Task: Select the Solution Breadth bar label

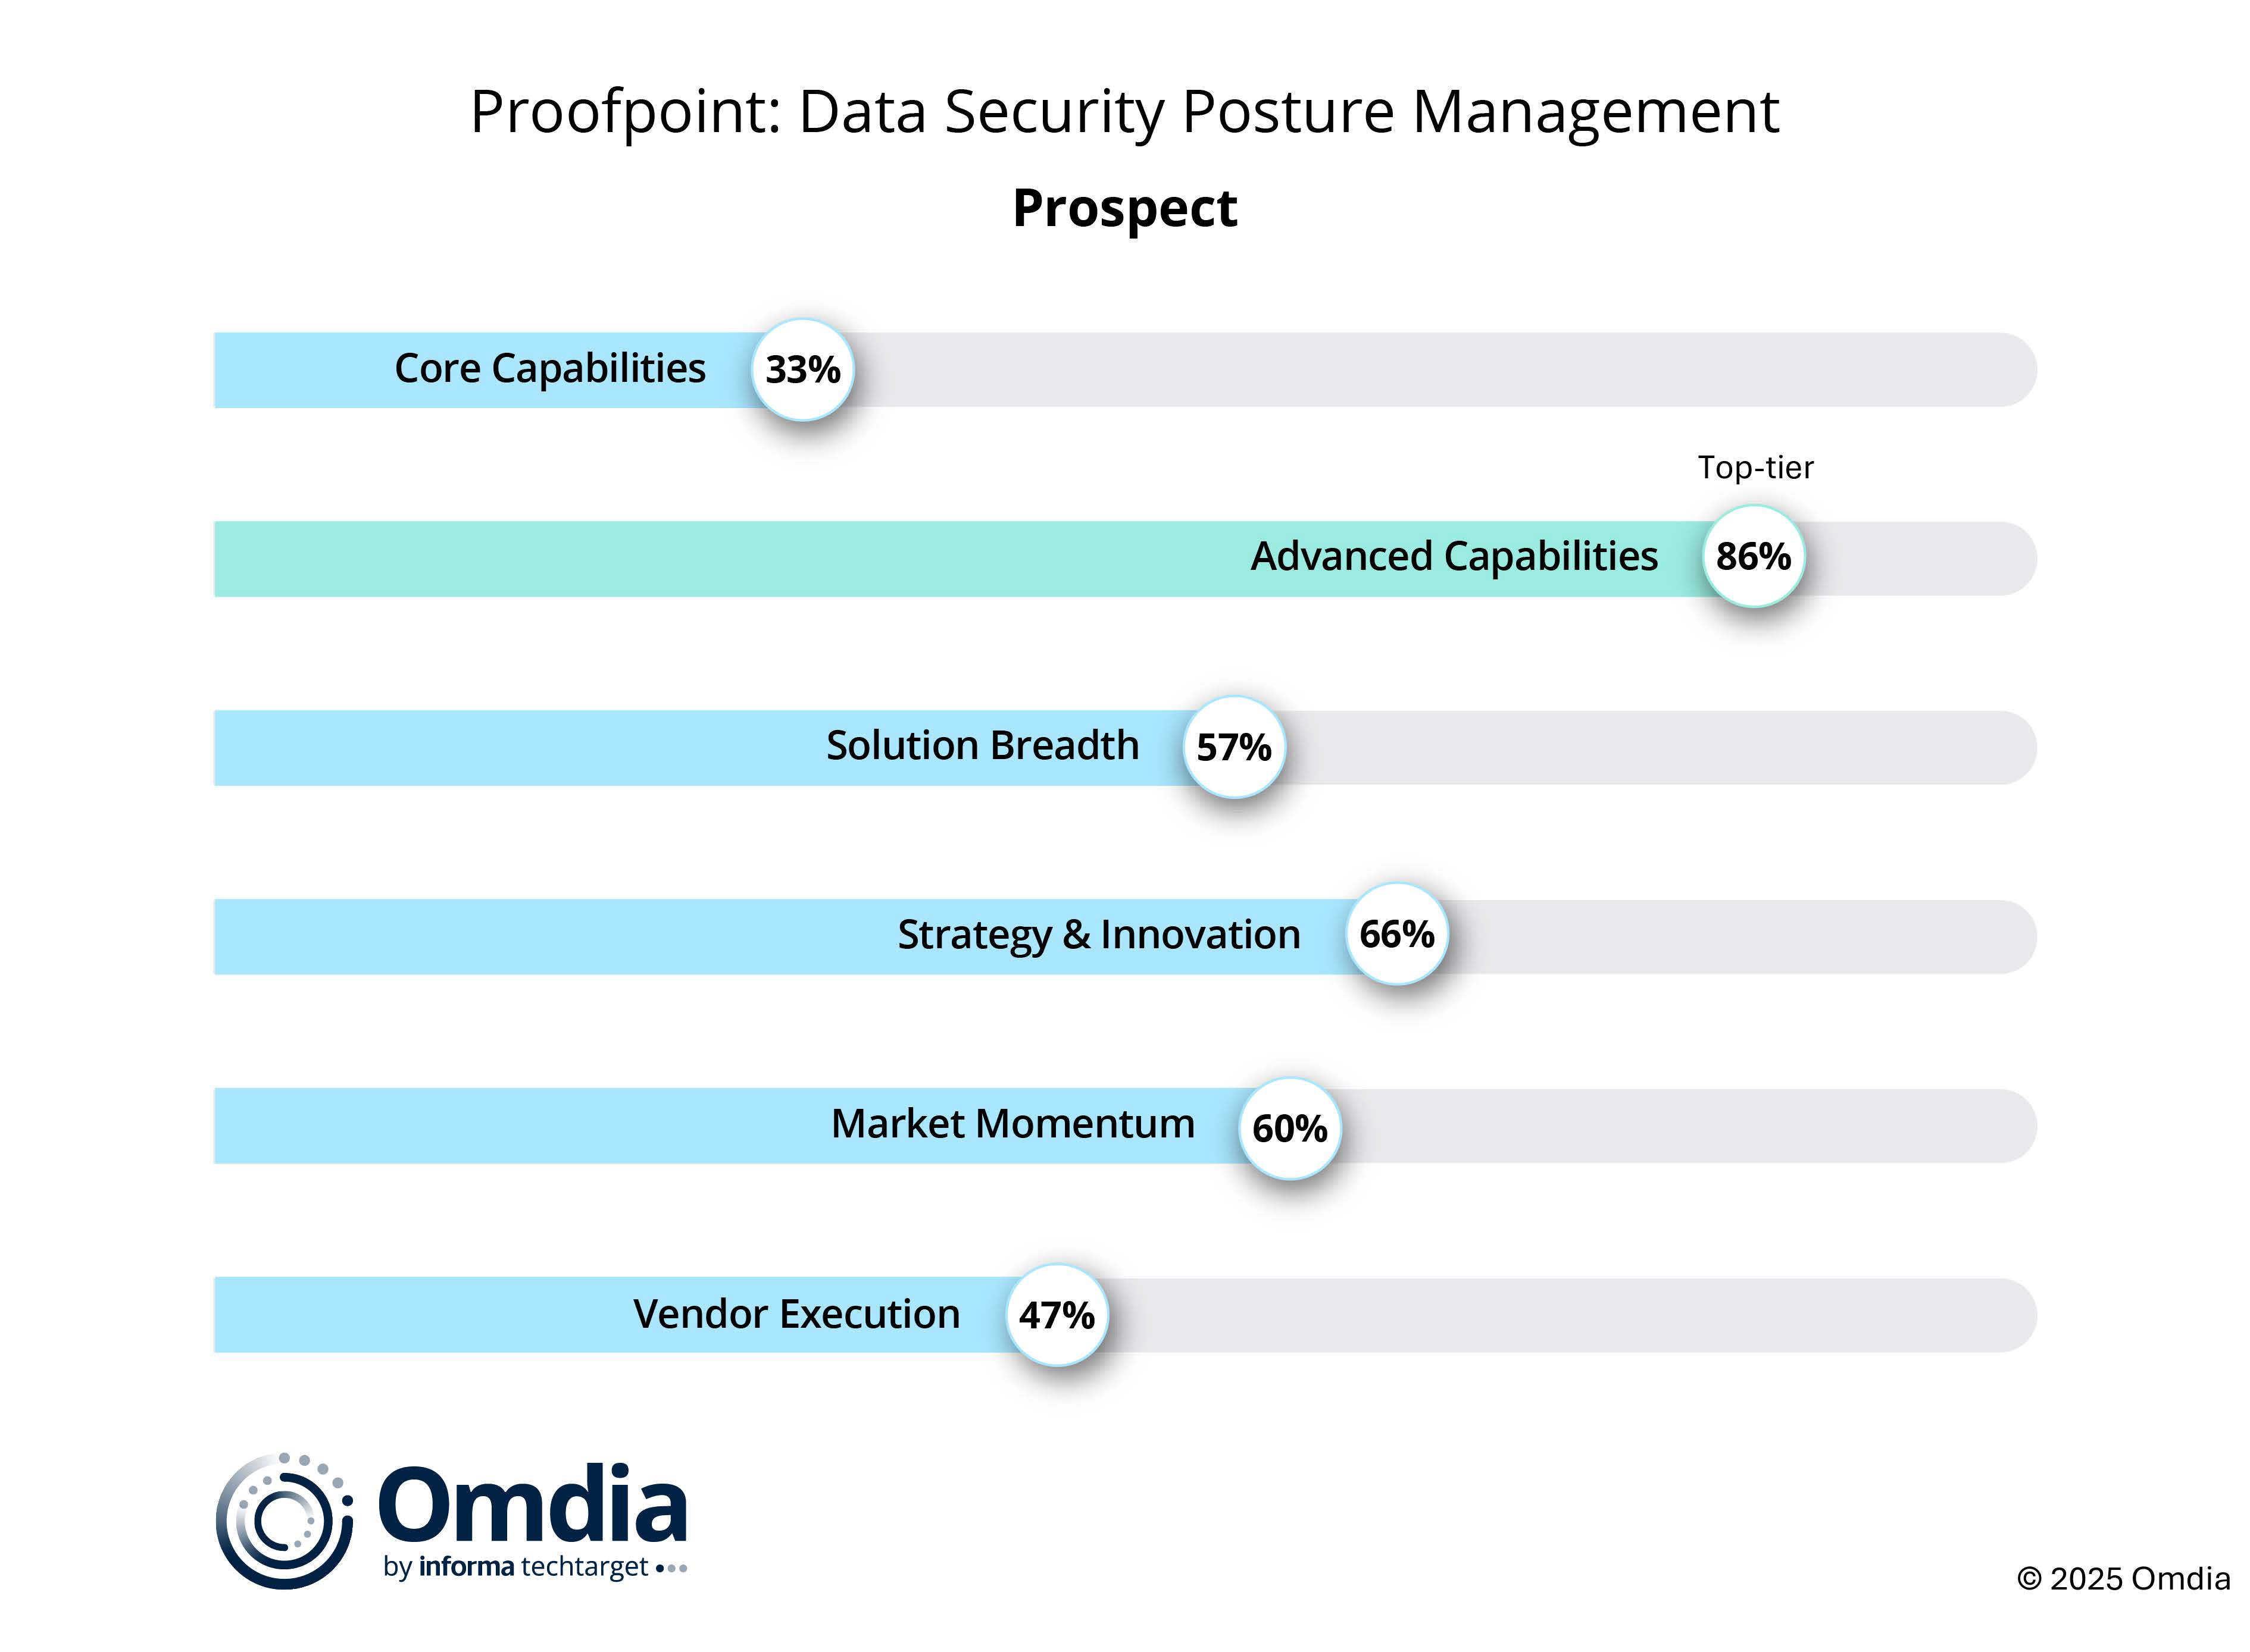Action: (982, 746)
